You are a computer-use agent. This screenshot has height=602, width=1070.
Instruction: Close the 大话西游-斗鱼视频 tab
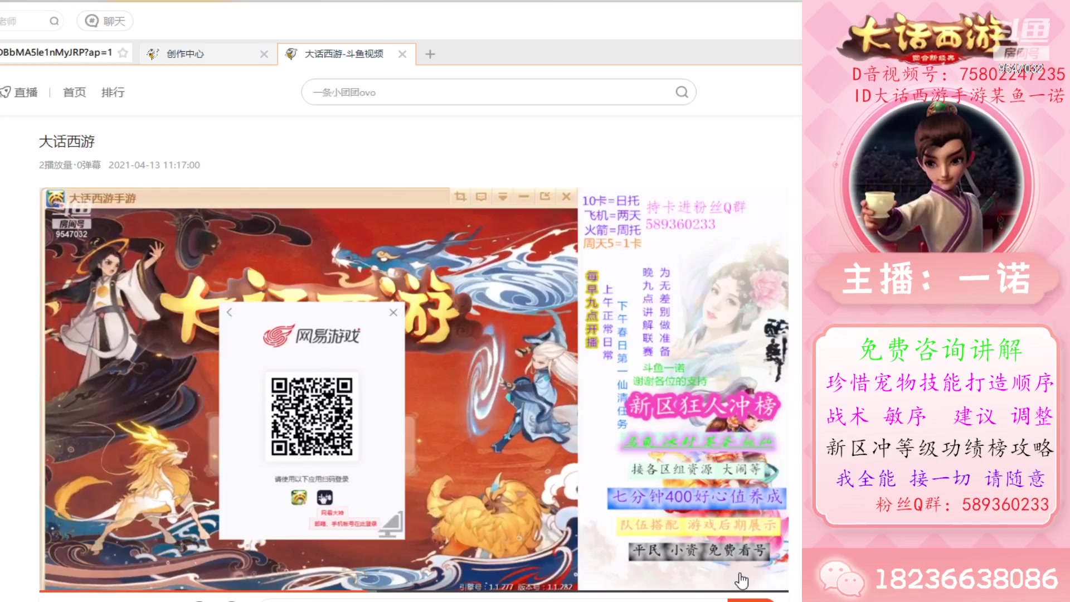402,54
